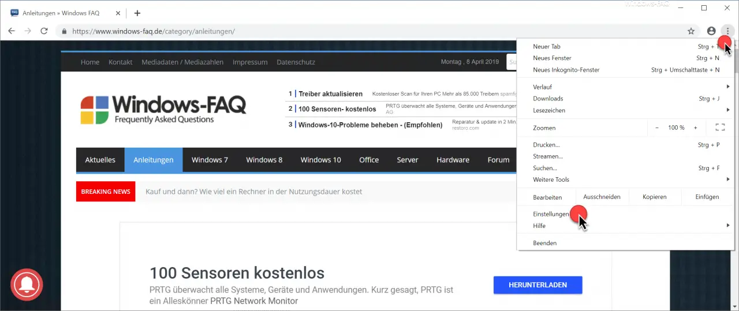
Task: Select Neuer Tab menu entry
Action: coord(626,47)
